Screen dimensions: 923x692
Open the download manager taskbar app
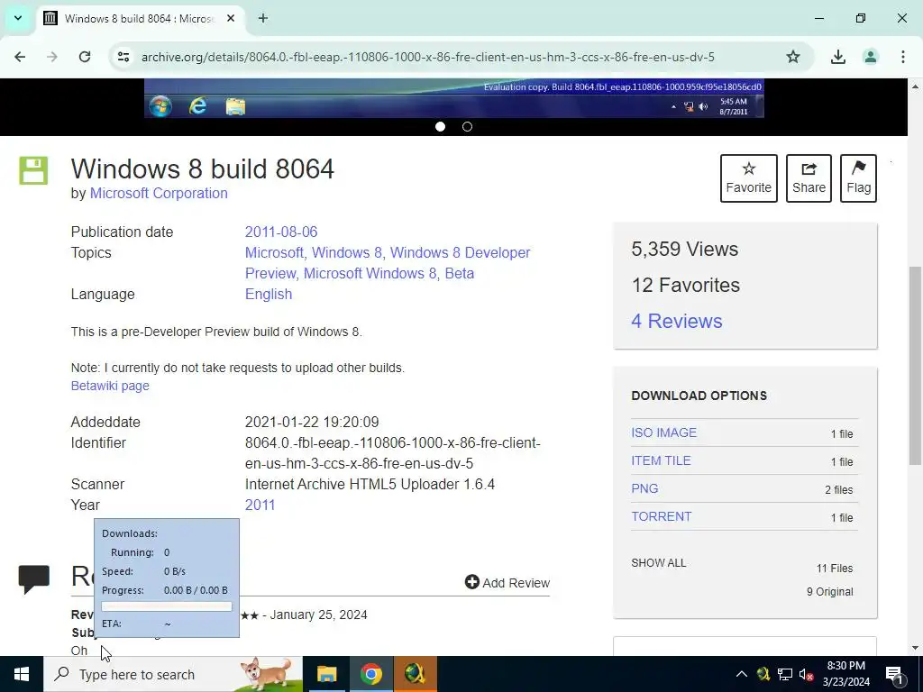coord(415,674)
